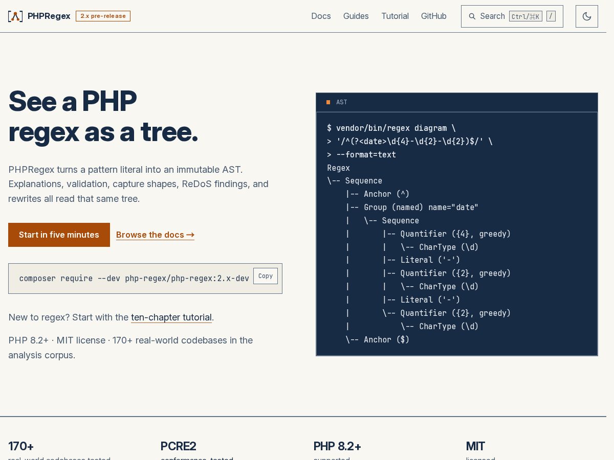This screenshot has width=614, height=460.
Task: Click the orange AST square marker
Action: (328, 102)
